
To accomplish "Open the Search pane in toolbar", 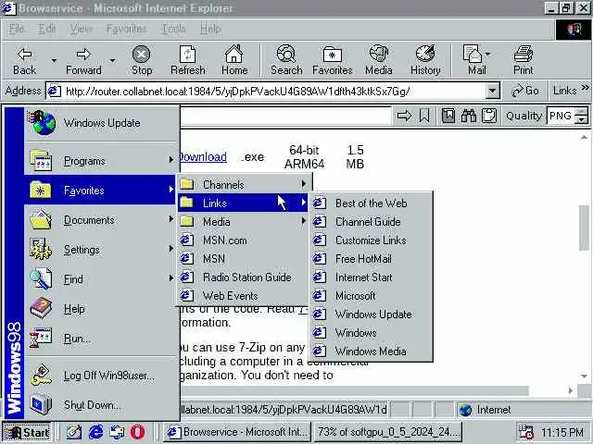I will click(x=286, y=60).
